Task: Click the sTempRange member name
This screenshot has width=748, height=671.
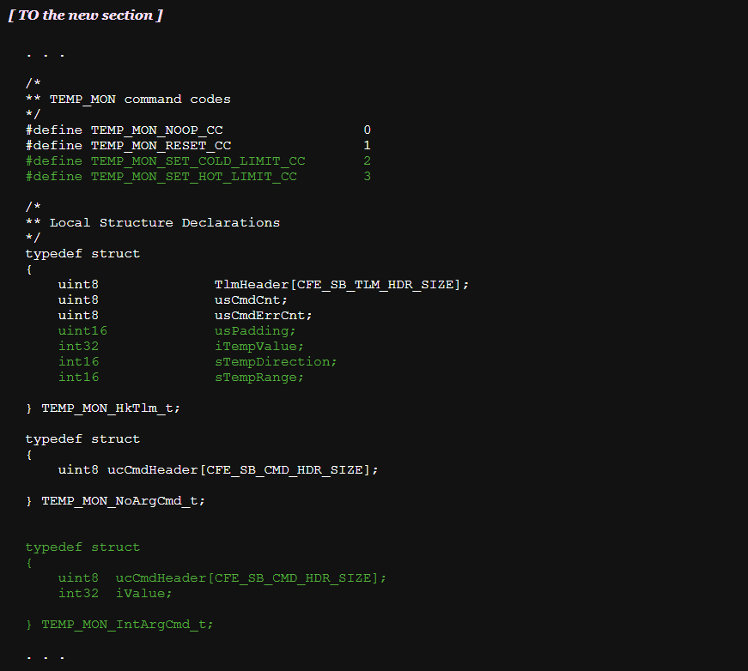Action: point(258,377)
